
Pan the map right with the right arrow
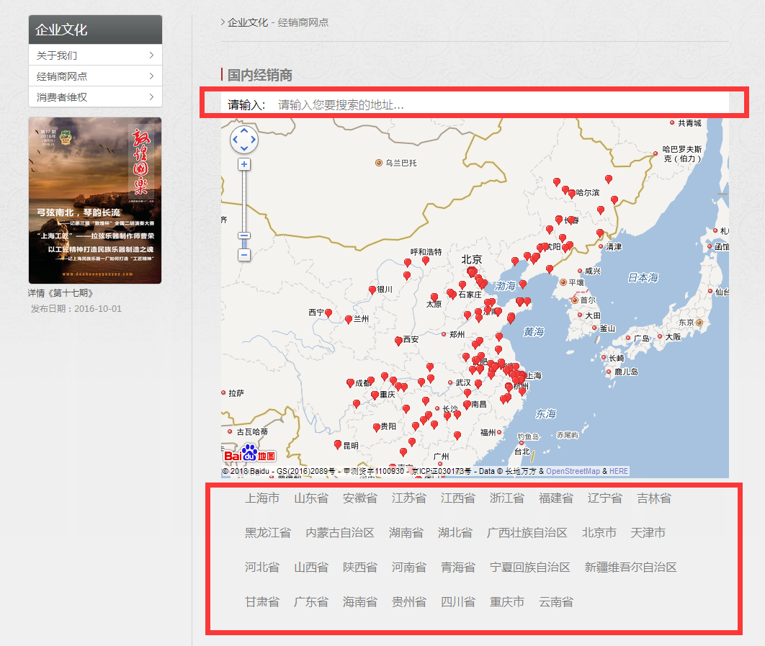253,140
